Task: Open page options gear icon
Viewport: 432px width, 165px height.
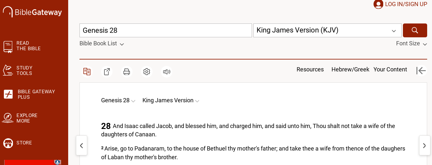Action: 147,71
